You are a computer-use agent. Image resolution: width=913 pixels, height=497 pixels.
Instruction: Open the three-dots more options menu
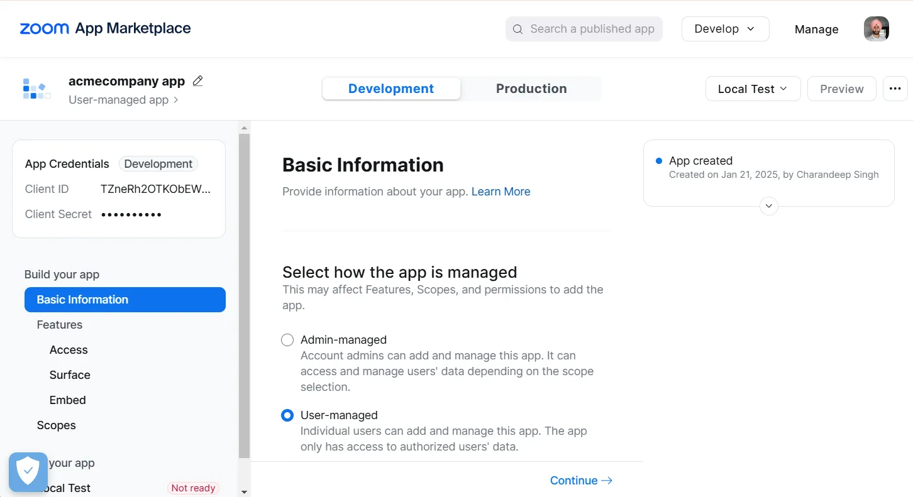click(x=895, y=89)
